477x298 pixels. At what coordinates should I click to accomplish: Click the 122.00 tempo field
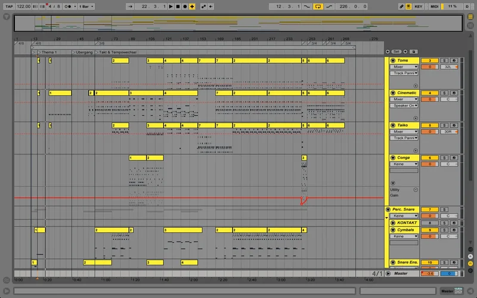click(23, 7)
